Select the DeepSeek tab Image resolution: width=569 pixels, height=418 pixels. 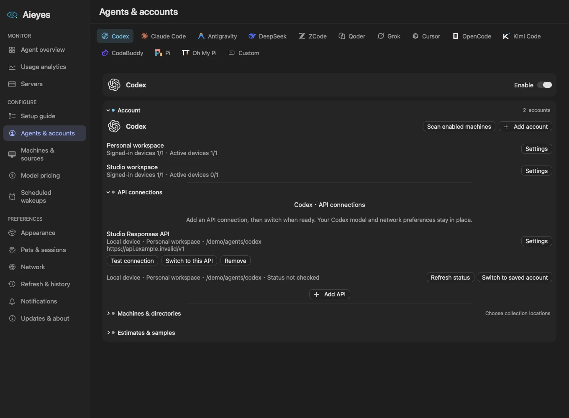[268, 36]
